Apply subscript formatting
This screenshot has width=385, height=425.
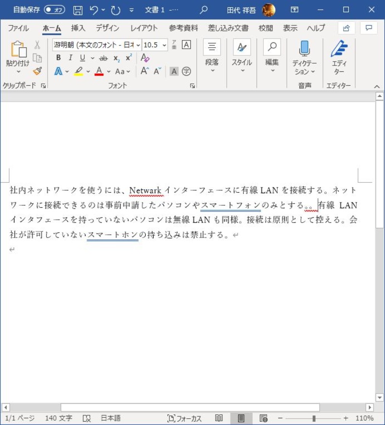pos(117,58)
